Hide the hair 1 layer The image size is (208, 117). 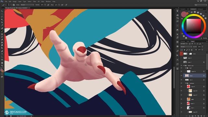pyautogui.click(x=181, y=108)
